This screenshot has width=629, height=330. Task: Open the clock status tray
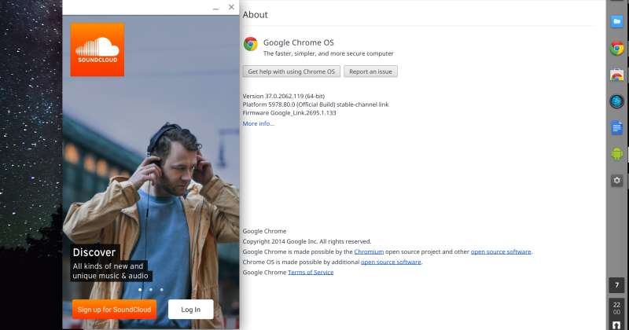[617, 309]
